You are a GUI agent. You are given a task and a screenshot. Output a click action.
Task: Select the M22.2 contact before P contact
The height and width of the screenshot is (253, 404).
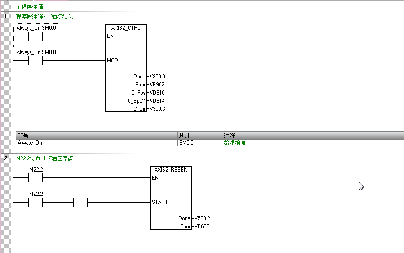(x=36, y=203)
